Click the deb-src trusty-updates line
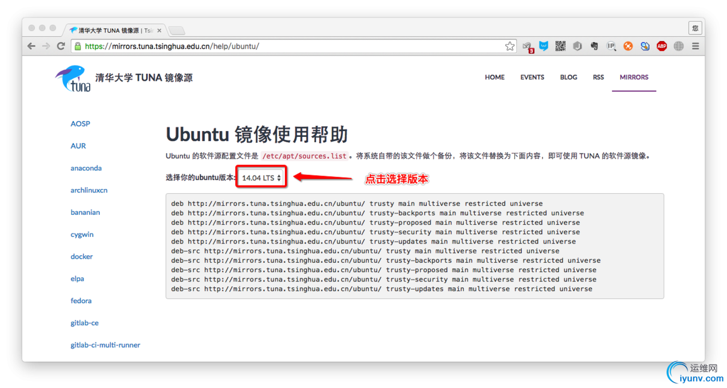The width and height of the screenshot is (727, 388). [x=382, y=289]
